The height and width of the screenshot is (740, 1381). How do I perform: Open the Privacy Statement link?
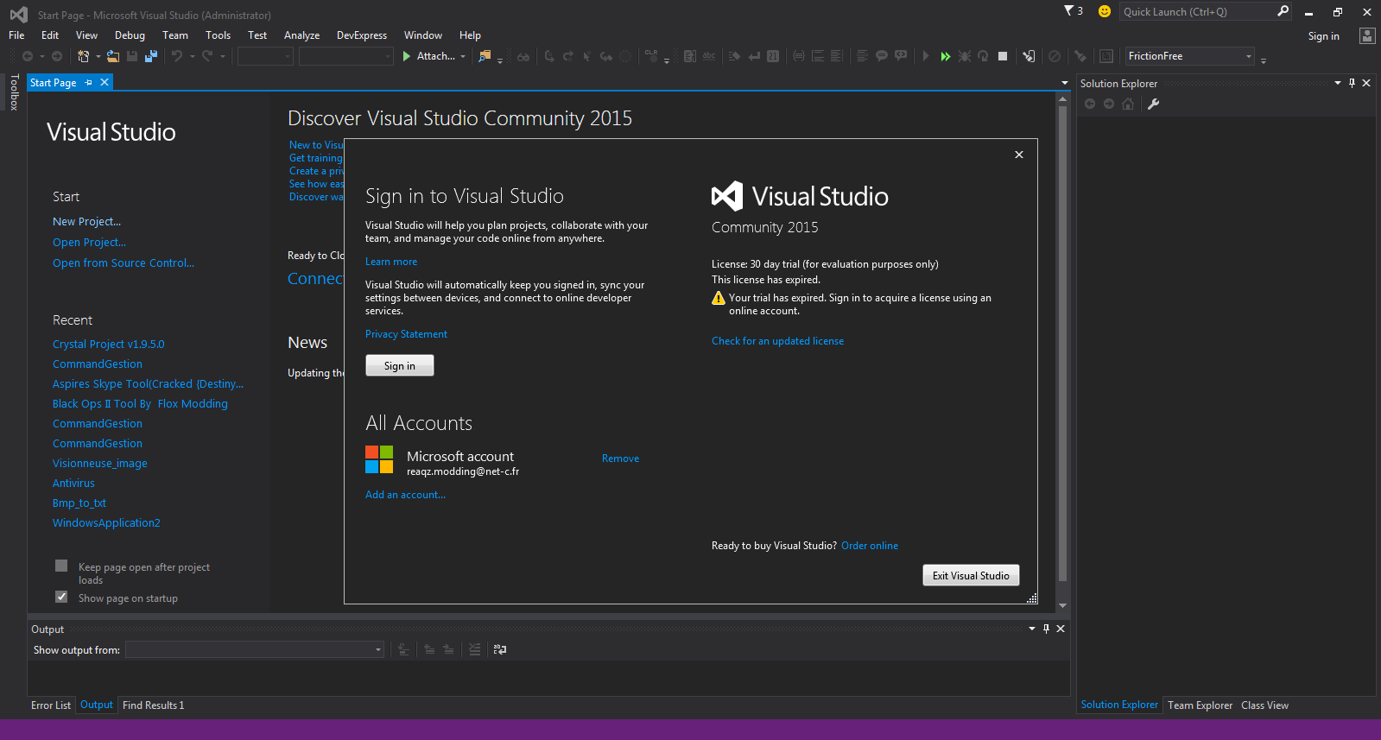click(x=406, y=334)
